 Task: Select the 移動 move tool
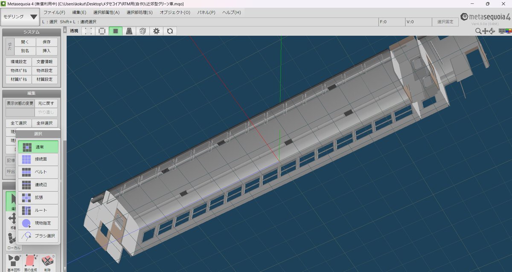(12, 222)
